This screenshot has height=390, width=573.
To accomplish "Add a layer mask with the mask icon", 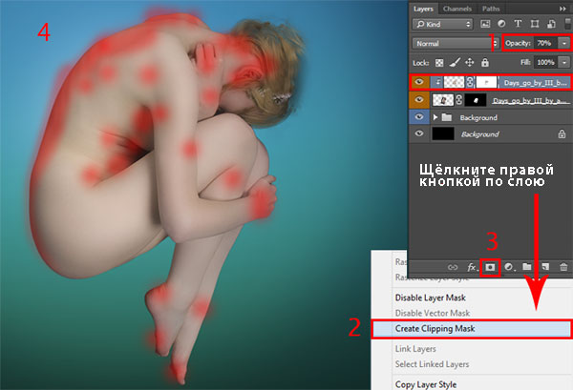I will [x=490, y=267].
